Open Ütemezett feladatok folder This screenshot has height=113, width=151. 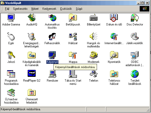(x=32, y=93)
